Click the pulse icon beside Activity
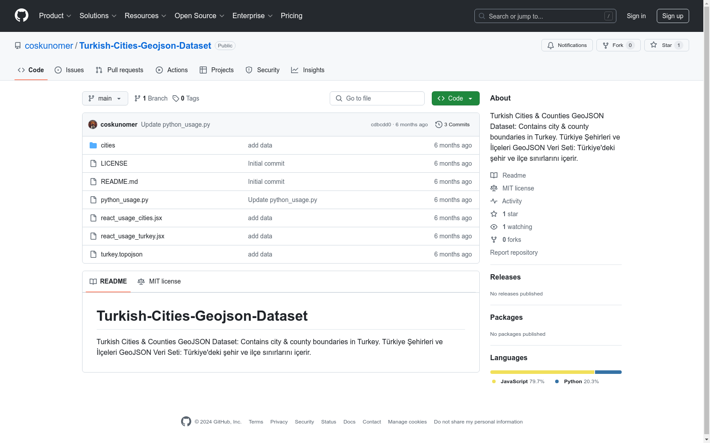Viewport: 710px width, 443px height. [494, 201]
